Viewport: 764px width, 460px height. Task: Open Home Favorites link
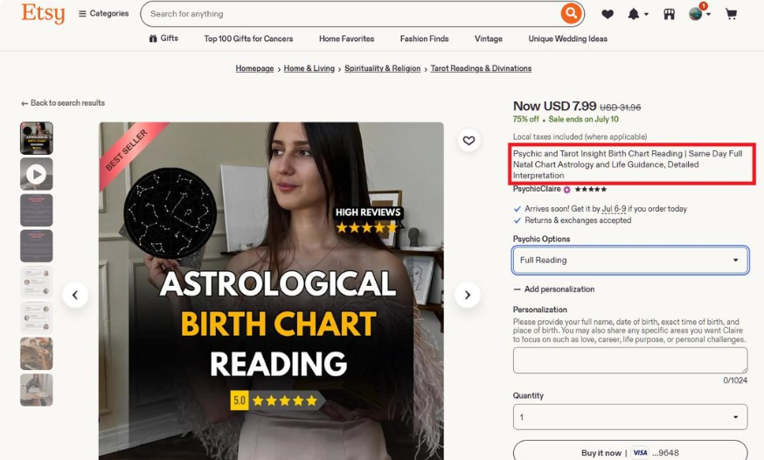pyautogui.click(x=346, y=38)
